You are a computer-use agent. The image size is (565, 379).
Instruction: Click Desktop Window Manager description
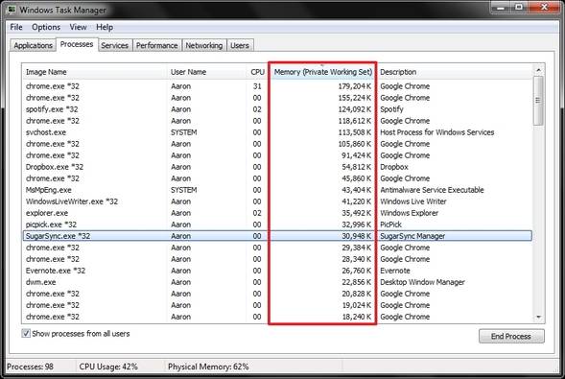tap(422, 282)
